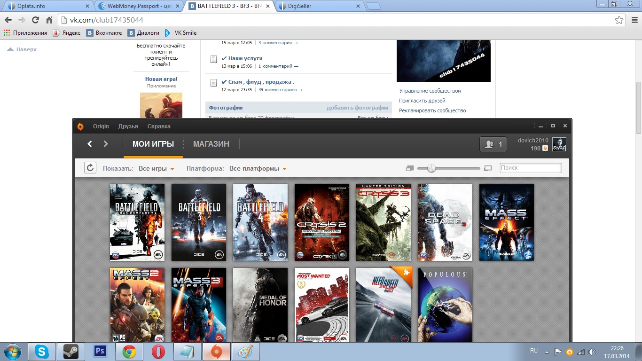Switch to МАГАЗИН tab
The height and width of the screenshot is (361, 642).
pos(211,144)
